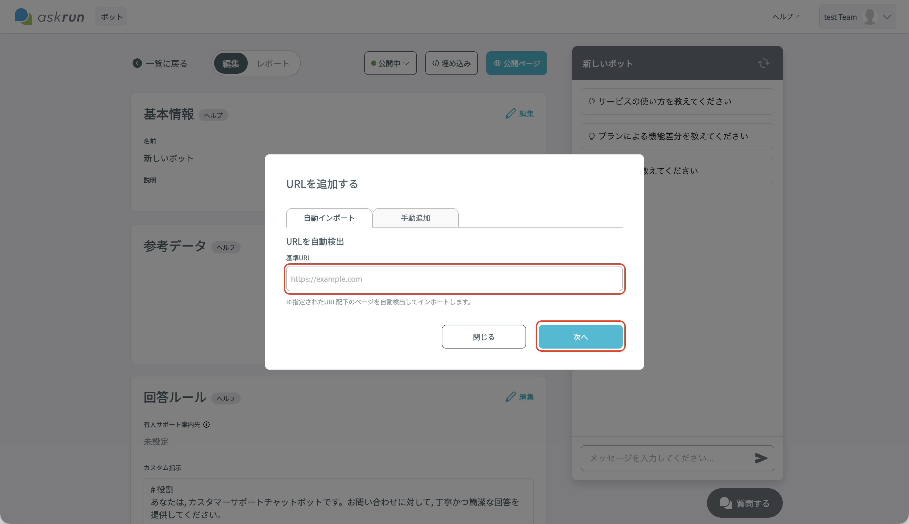This screenshot has width=909, height=524.
Task: Open the ヘルプ external link in header
Action: click(786, 17)
